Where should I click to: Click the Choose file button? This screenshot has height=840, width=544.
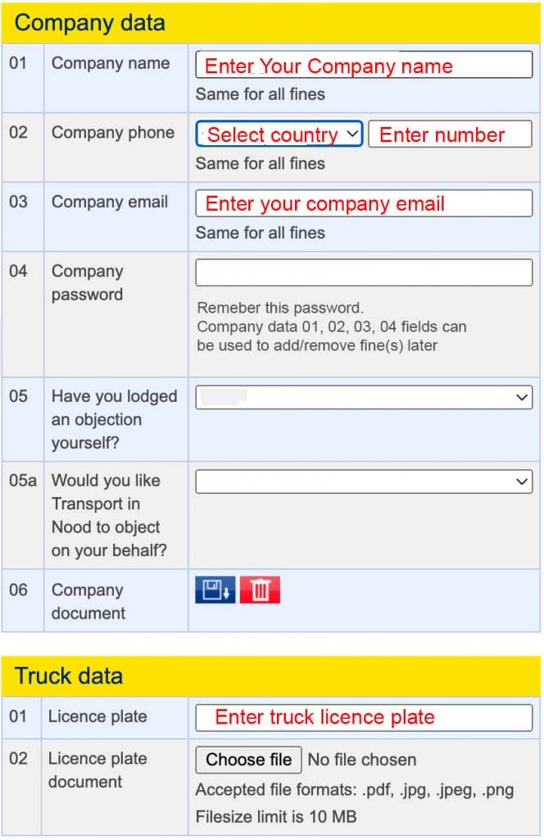pyautogui.click(x=247, y=760)
